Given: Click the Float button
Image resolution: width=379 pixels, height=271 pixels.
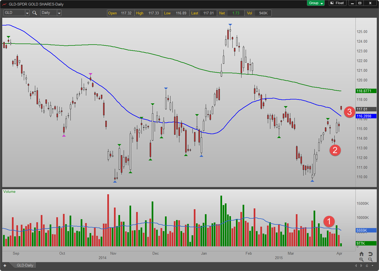Looking at the screenshot, I should tap(337, 3).
